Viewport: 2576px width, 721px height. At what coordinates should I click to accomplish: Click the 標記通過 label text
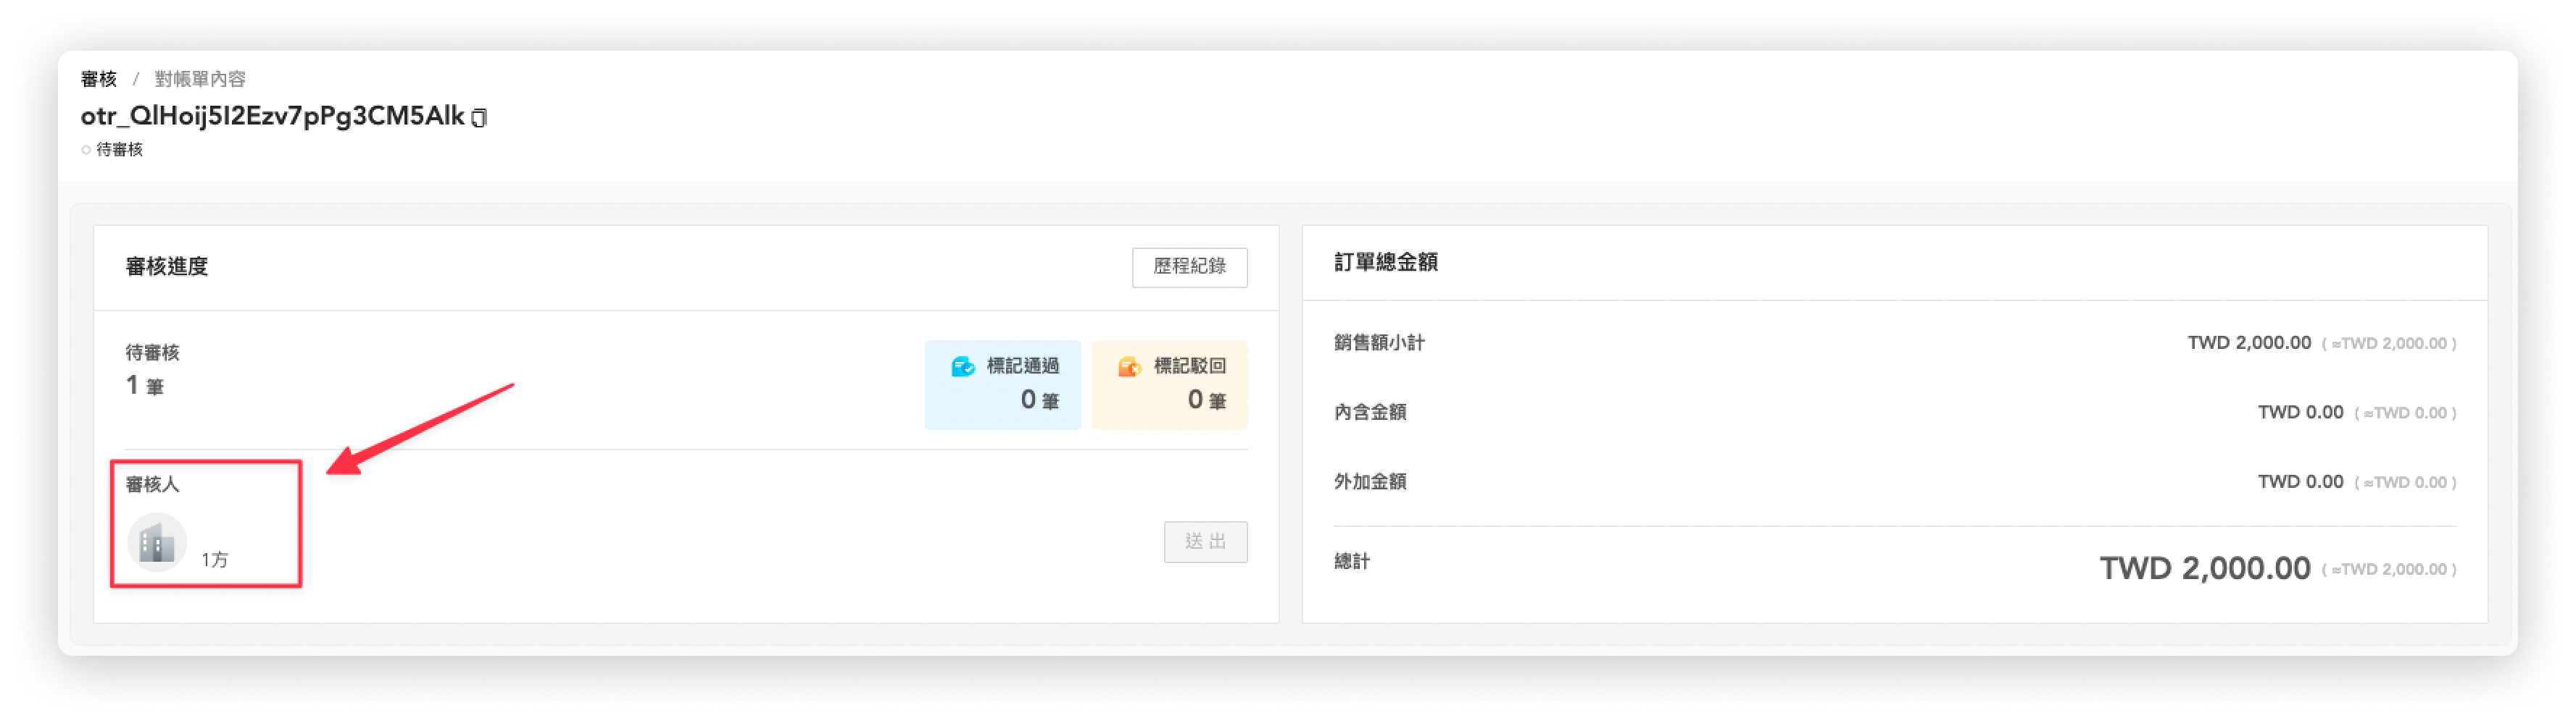1023,366
